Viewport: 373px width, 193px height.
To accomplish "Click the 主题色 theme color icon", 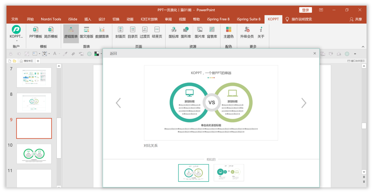I will pos(229,32).
